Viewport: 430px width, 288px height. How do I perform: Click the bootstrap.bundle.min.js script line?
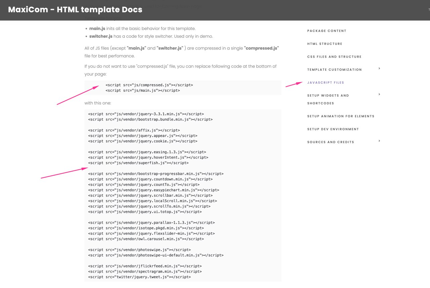click(150, 120)
